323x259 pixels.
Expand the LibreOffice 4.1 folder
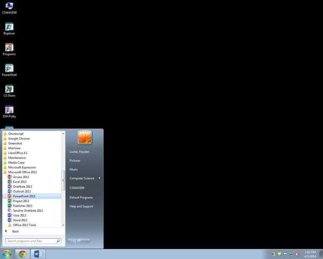click(16, 153)
